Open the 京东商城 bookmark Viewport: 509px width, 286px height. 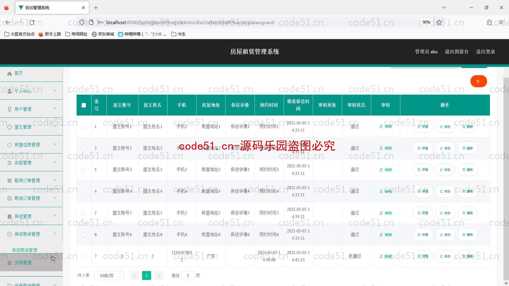point(103,34)
